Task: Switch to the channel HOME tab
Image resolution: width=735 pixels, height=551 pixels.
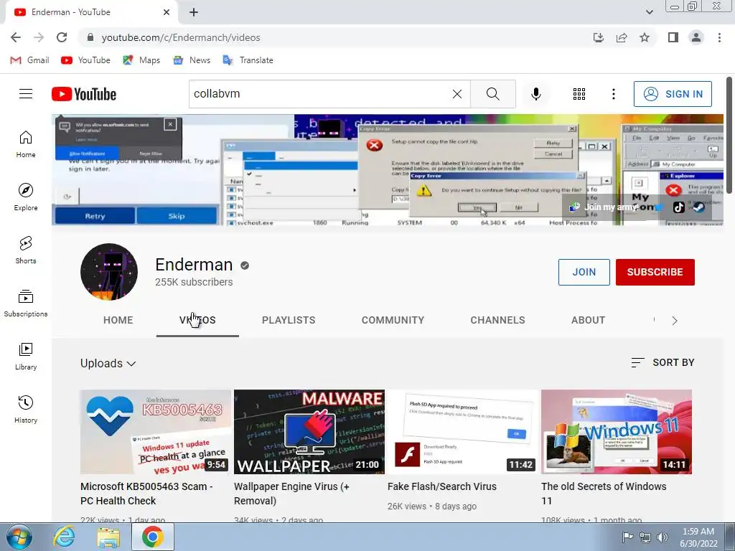Action: (x=118, y=320)
